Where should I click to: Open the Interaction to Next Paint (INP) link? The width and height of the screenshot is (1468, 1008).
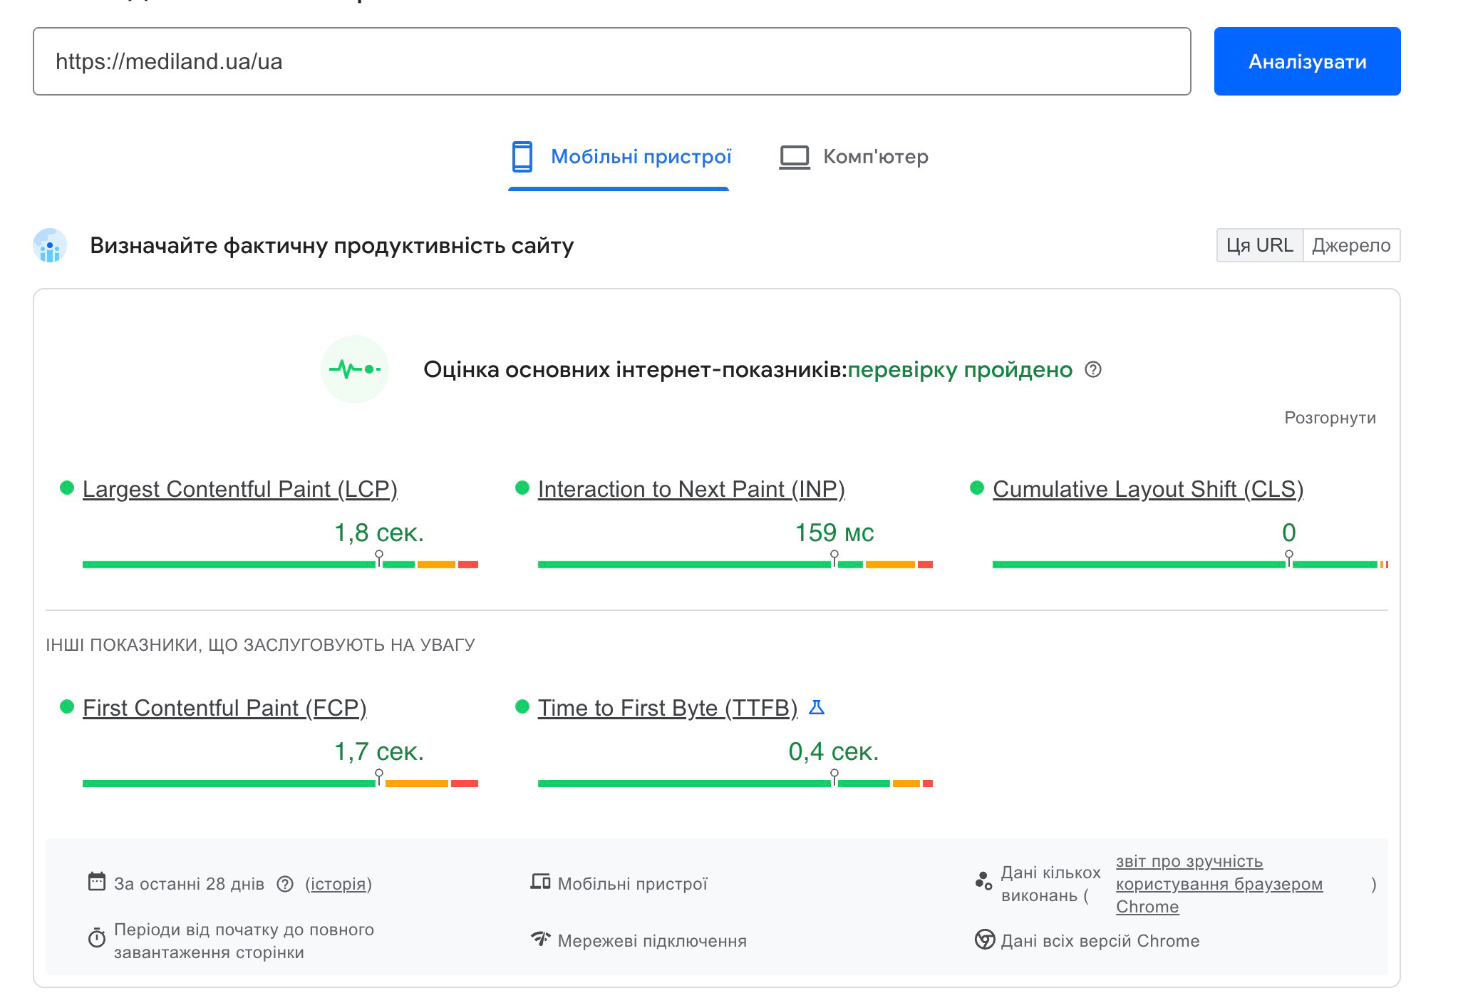click(691, 489)
